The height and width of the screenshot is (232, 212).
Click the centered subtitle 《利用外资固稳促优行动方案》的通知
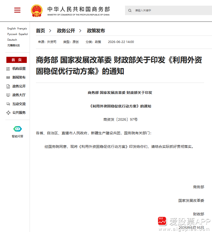pyautogui.click(x=120, y=106)
